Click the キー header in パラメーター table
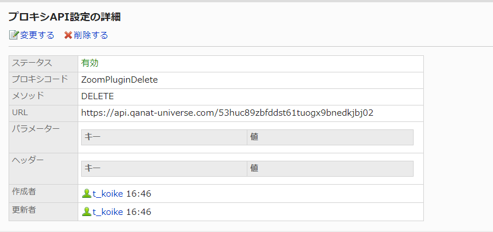 pyautogui.click(x=93, y=137)
